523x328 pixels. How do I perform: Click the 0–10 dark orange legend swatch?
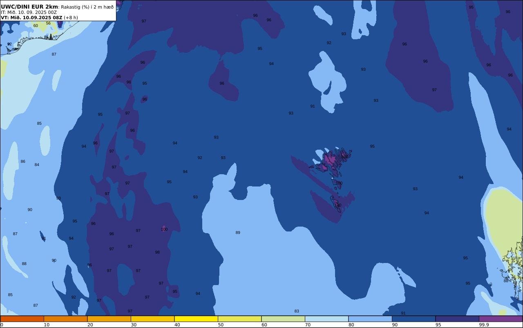pyautogui.click(x=22, y=319)
